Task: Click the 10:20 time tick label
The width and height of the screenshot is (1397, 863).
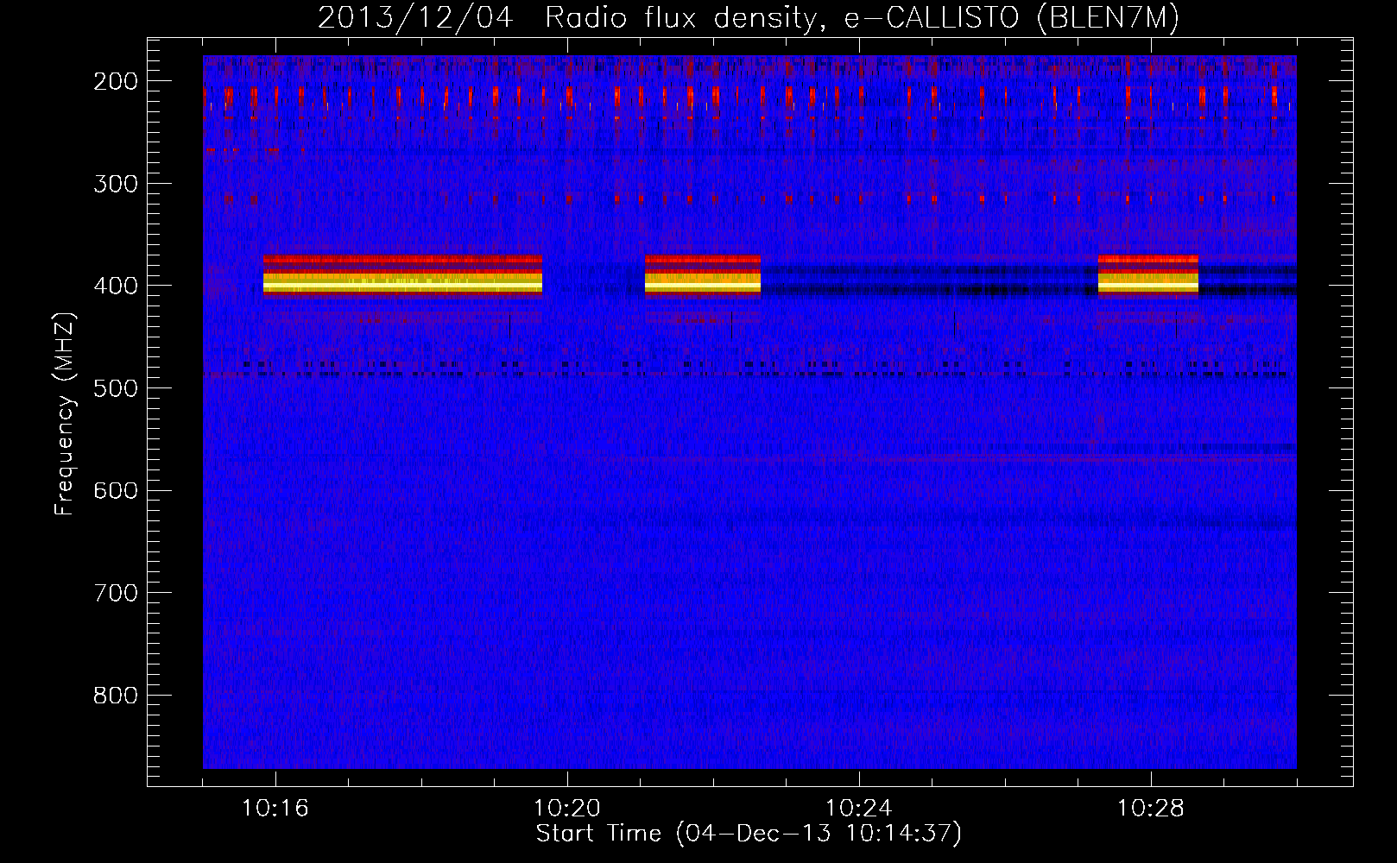Action: pos(567,809)
